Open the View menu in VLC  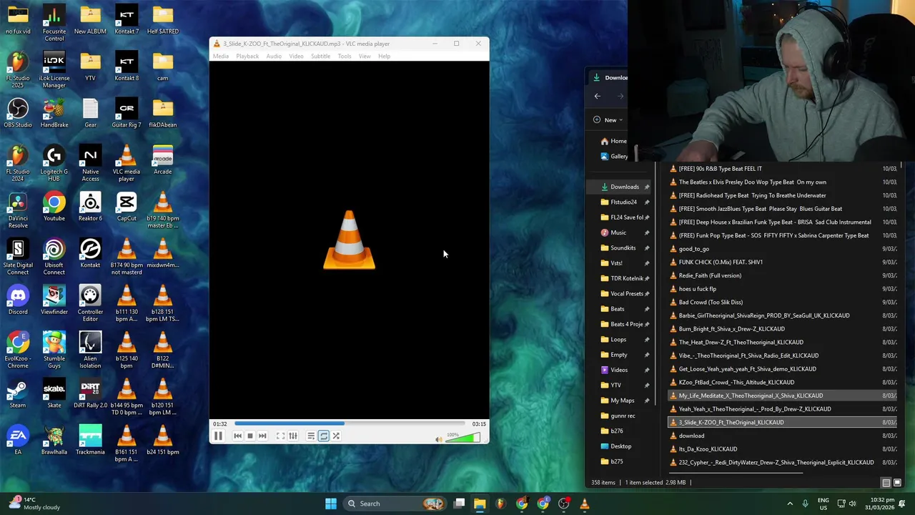(x=365, y=56)
